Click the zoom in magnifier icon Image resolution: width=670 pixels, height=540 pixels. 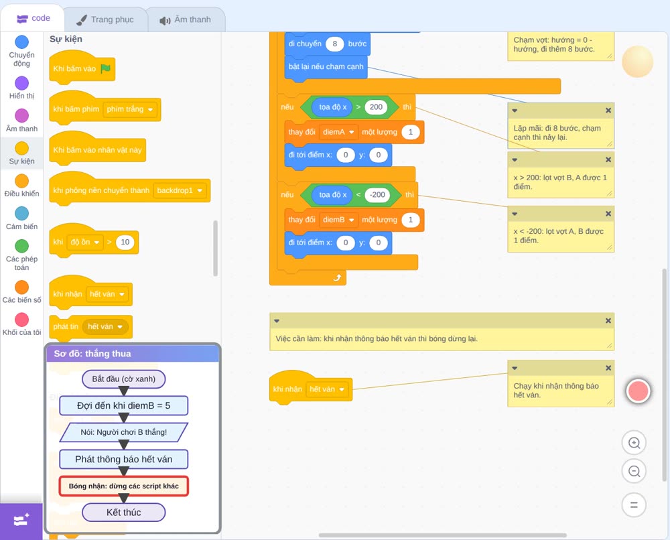point(634,443)
